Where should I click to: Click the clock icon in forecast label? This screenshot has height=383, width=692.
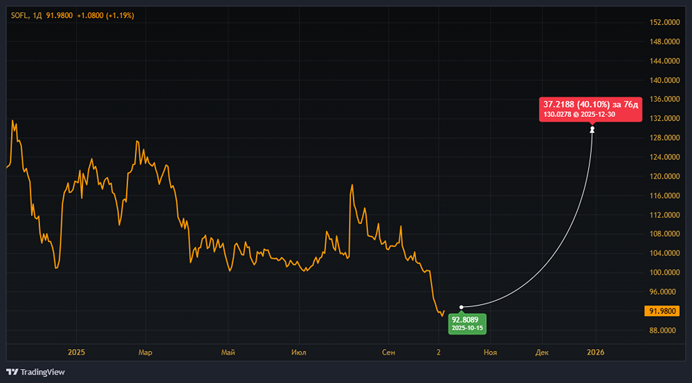[x=576, y=115]
